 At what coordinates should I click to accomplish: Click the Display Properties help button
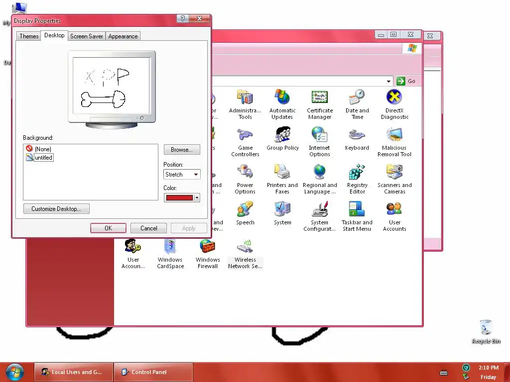tap(183, 18)
